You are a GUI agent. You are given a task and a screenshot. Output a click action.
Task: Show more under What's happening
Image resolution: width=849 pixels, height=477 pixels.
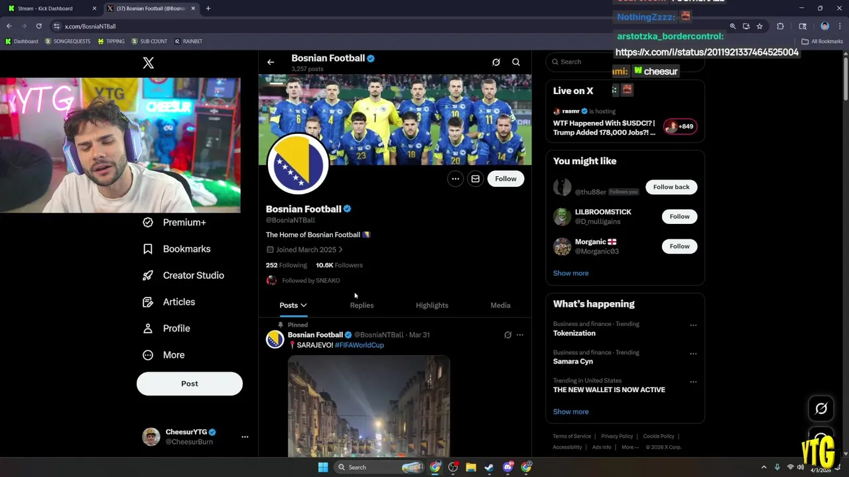point(570,411)
